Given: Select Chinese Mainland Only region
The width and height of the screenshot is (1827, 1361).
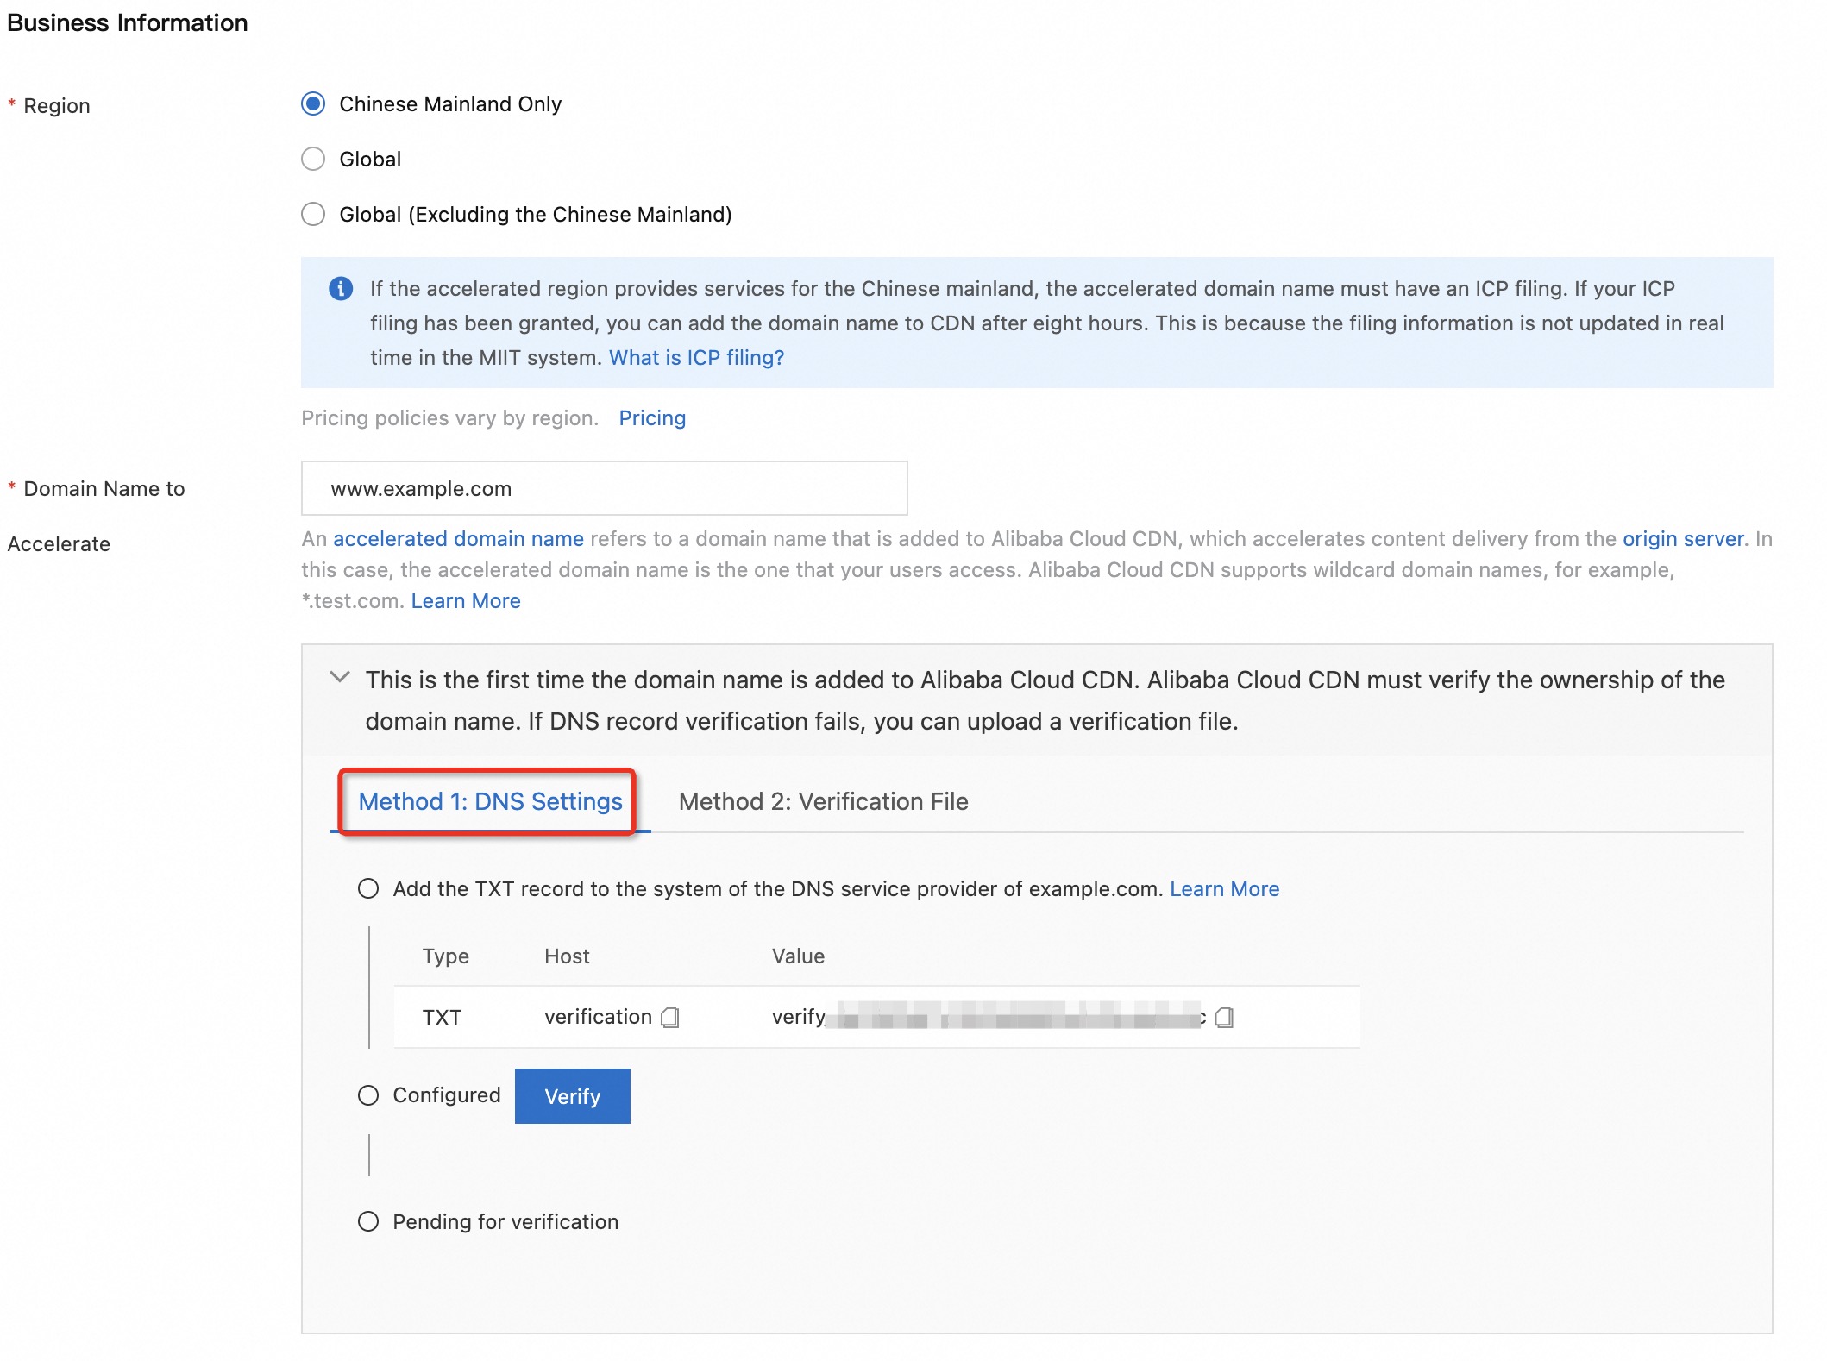Looking at the screenshot, I should tap(313, 104).
